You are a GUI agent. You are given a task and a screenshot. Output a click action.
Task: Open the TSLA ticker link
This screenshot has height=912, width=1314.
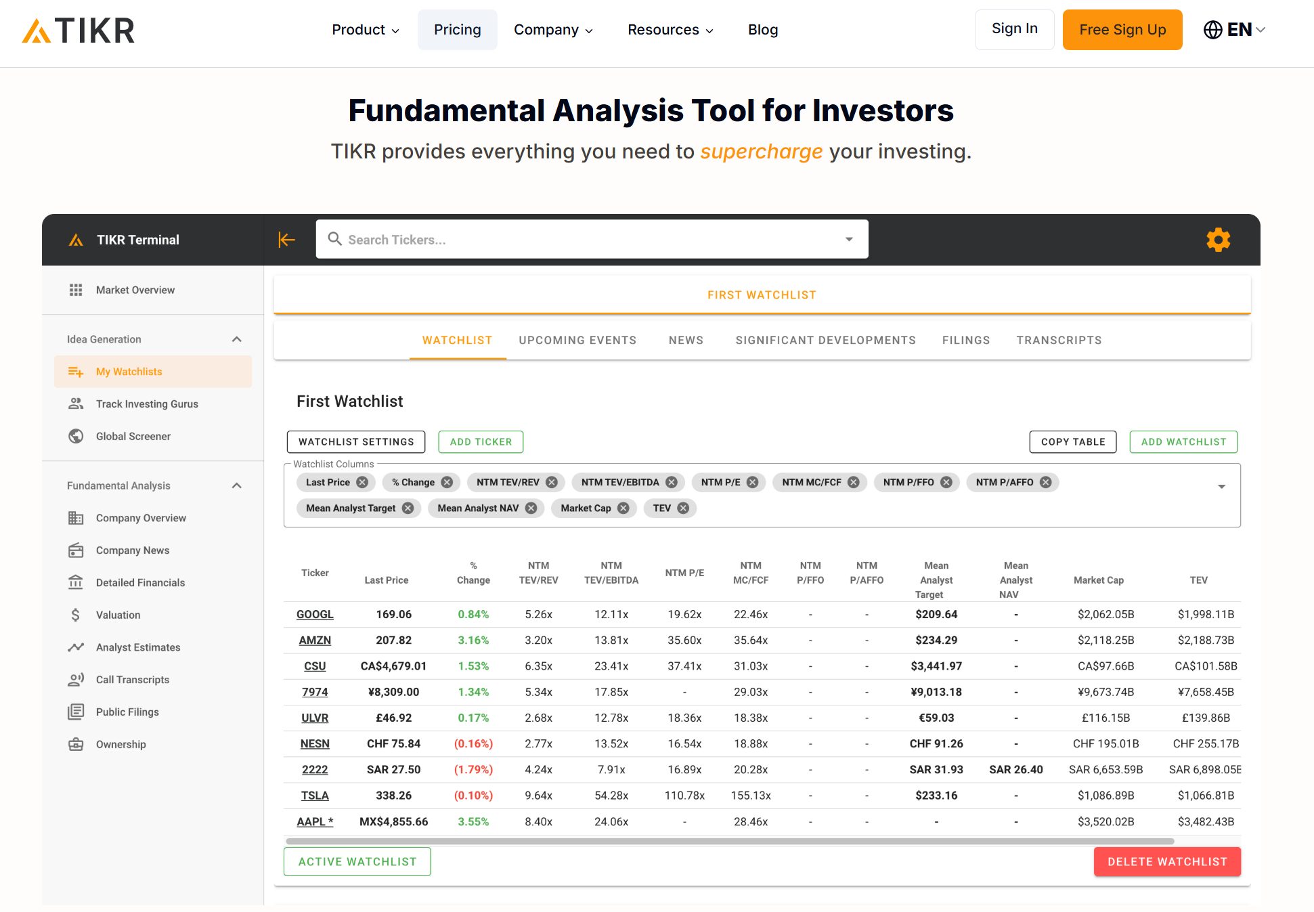pyautogui.click(x=315, y=796)
